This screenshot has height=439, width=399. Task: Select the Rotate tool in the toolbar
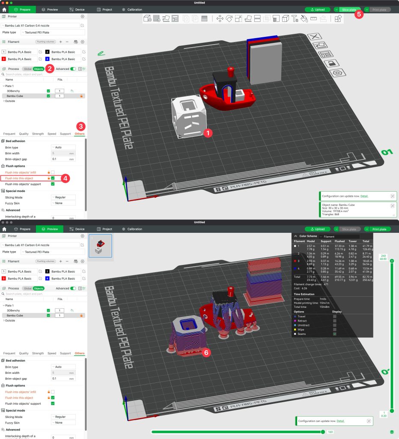tap(229, 18)
